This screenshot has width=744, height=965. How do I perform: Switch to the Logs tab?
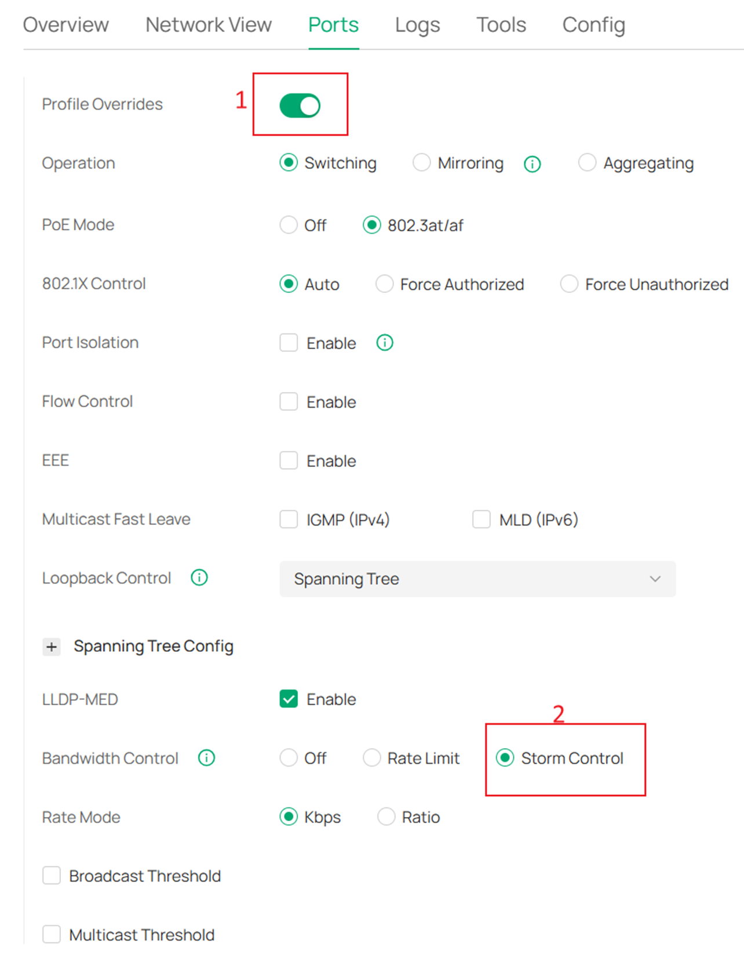(x=417, y=24)
